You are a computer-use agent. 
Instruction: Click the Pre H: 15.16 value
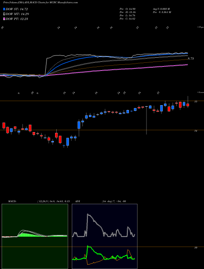128,12
